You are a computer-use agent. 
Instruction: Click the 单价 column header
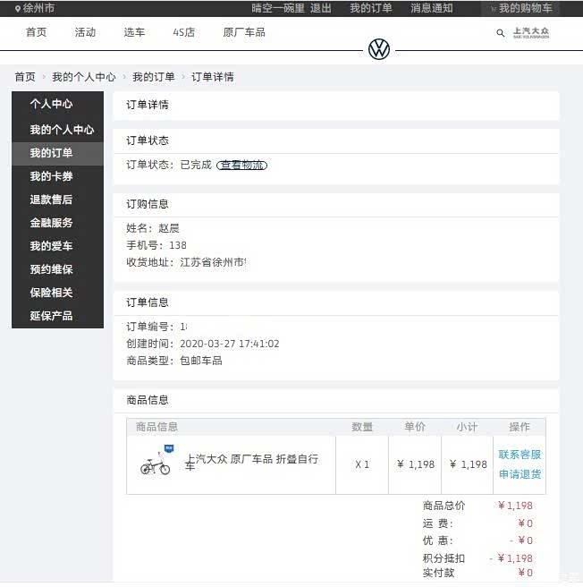[415, 427]
